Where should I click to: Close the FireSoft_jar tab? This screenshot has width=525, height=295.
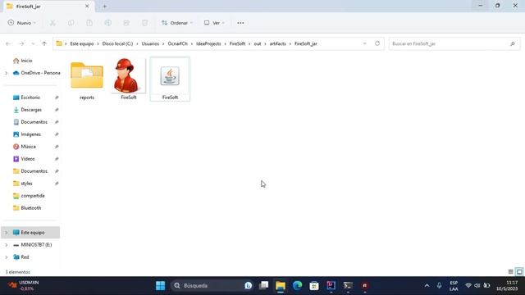tap(87, 6)
